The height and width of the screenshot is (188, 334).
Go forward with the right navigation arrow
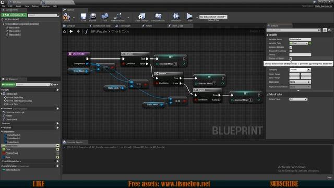[x=78, y=31]
